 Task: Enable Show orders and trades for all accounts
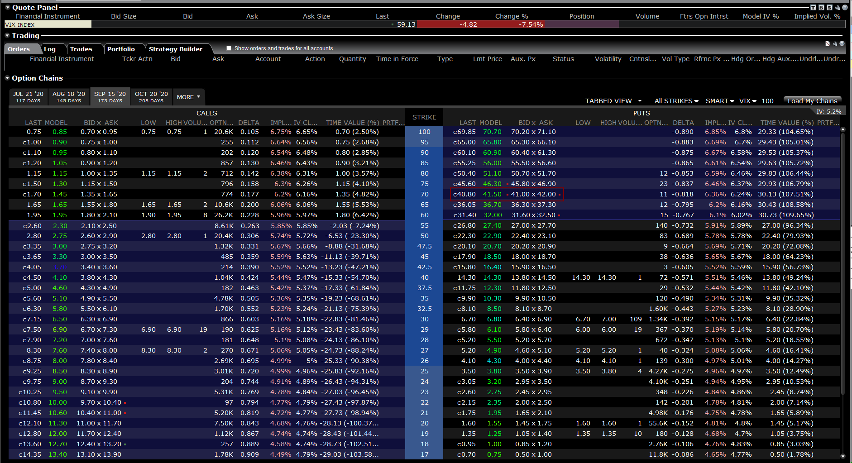pyautogui.click(x=229, y=48)
